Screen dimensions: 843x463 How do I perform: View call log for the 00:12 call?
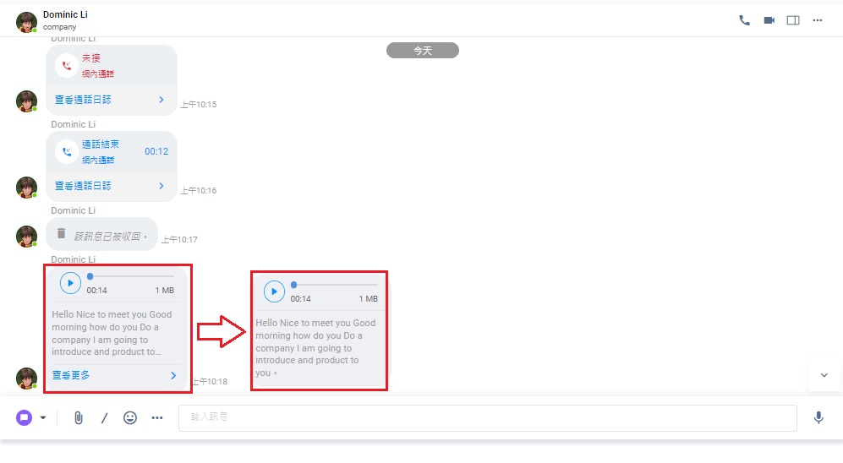tap(83, 186)
